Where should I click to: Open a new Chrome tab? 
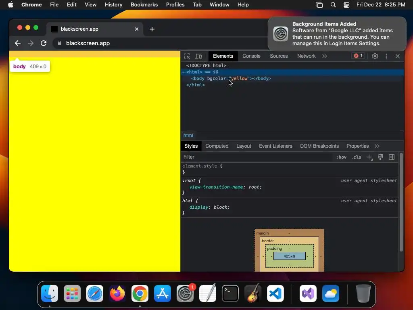(x=152, y=29)
